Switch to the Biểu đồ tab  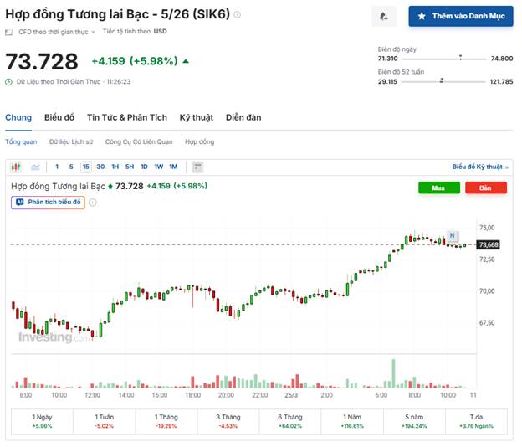pos(59,117)
